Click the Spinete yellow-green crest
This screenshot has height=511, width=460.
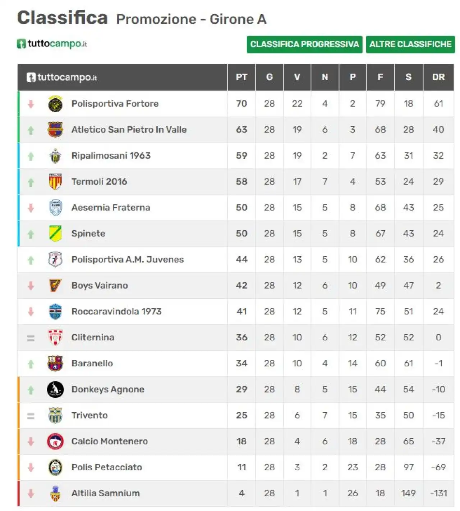coord(55,234)
